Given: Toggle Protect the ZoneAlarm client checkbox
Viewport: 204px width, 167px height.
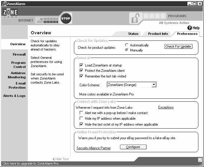Looking at the screenshot, I should (x=81, y=70).
